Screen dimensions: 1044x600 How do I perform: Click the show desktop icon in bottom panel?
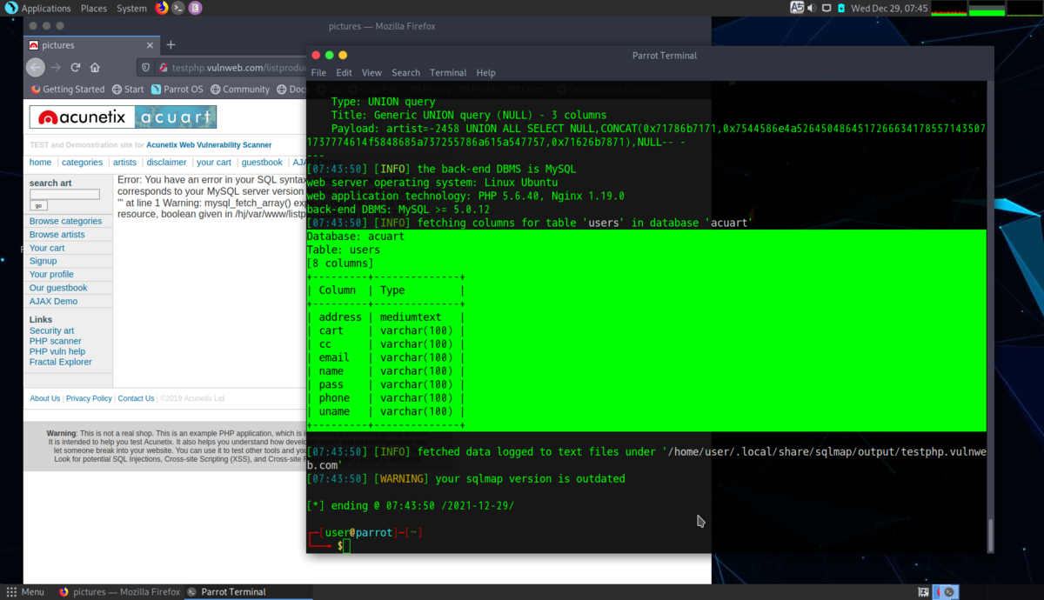coord(923,592)
